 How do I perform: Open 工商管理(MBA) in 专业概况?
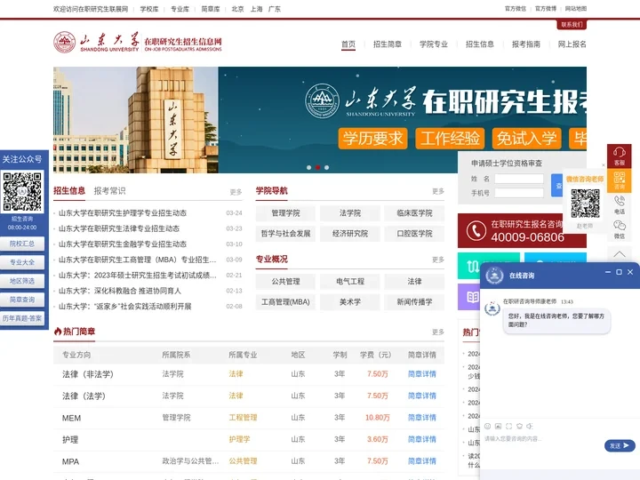point(285,302)
